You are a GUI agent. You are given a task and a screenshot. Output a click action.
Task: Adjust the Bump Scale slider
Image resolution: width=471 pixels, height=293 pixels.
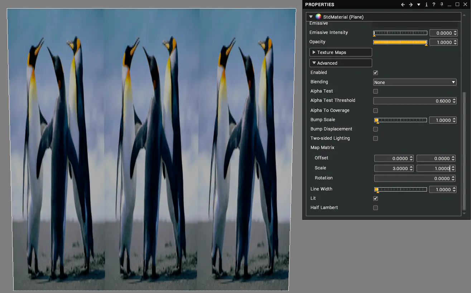[400, 120]
